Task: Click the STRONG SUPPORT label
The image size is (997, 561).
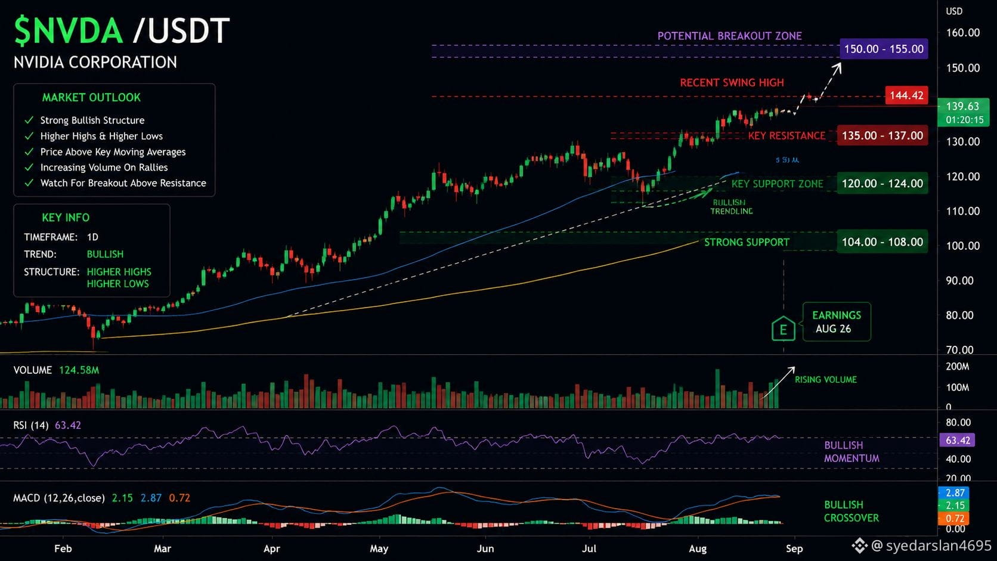Action: click(x=747, y=243)
